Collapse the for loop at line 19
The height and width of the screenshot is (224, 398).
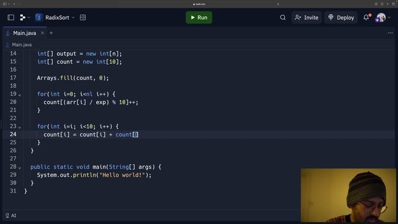point(19,95)
